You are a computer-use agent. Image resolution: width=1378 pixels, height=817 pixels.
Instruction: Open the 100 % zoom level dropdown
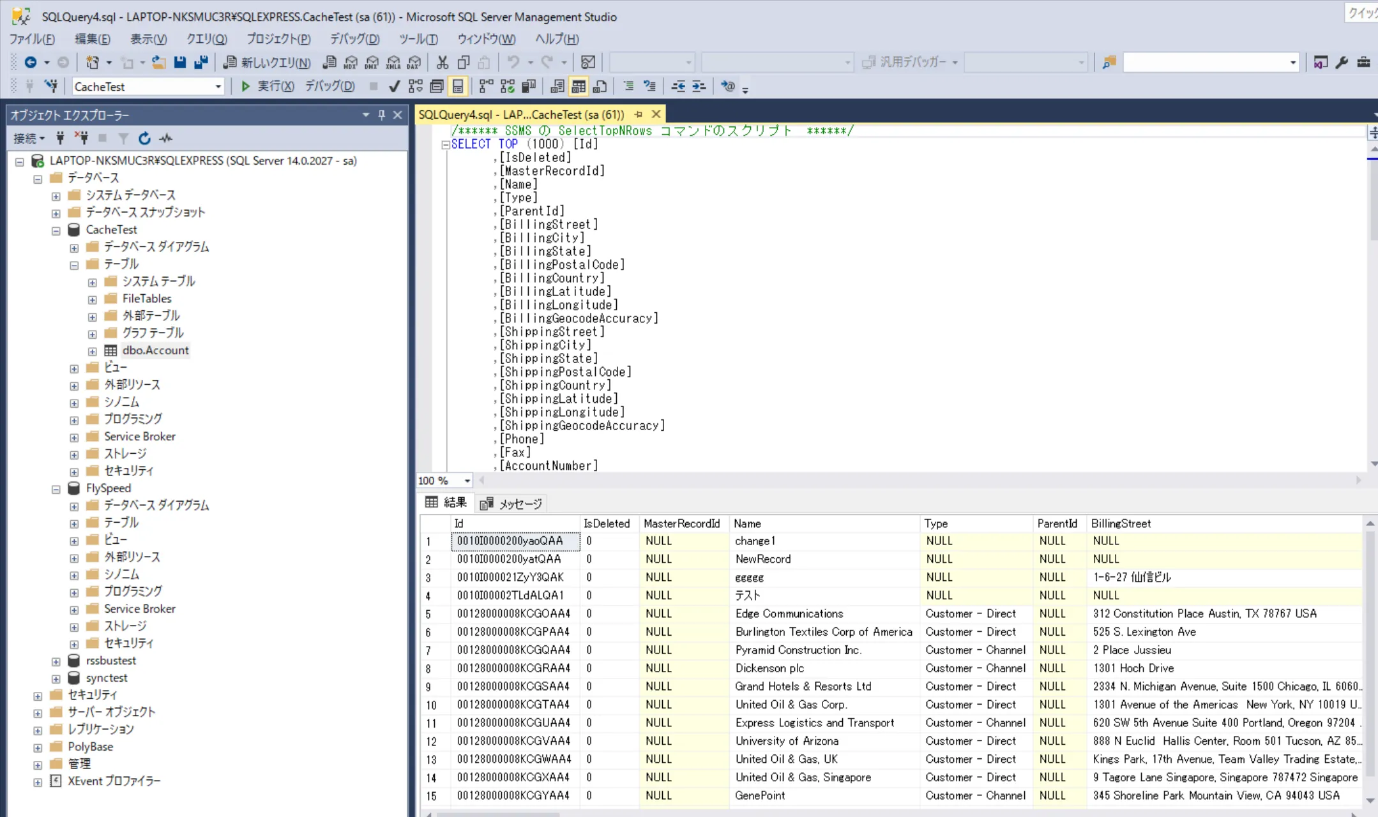click(x=467, y=481)
